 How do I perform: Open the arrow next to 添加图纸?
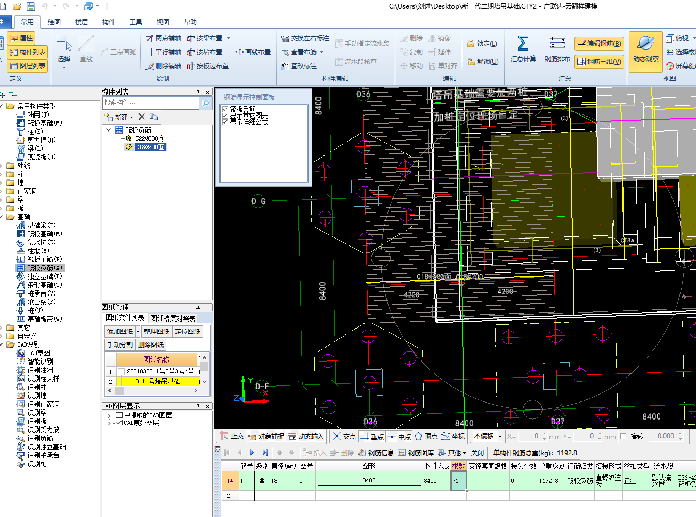pyautogui.click(x=137, y=332)
